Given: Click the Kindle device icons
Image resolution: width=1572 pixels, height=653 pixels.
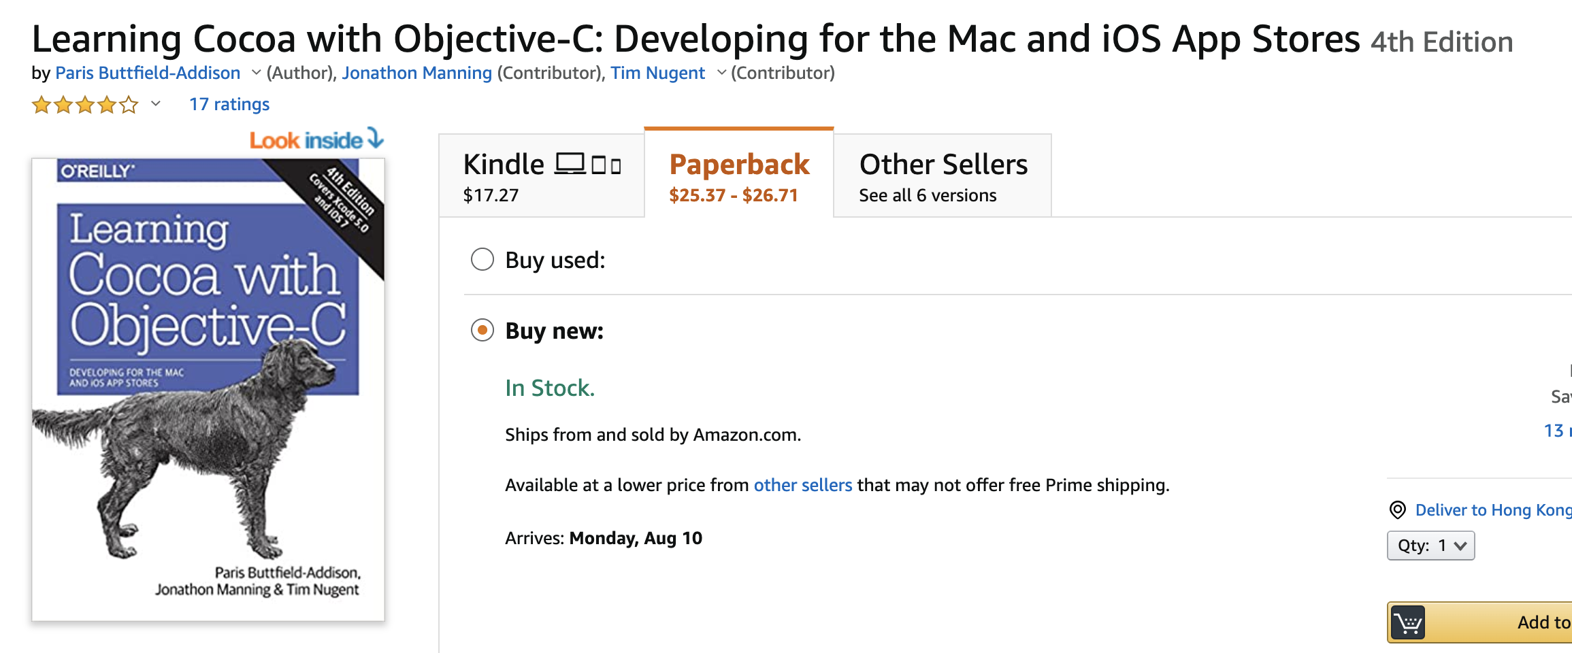Looking at the screenshot, I should click(588, 165).
